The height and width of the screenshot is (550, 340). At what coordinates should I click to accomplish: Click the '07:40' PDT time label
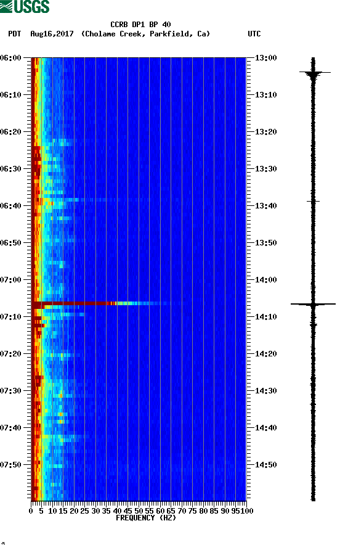10,428
